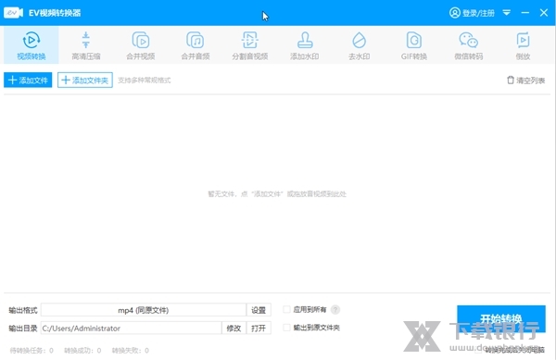Click the help icon beside 应用到所有
This screenshot has width=556, height=360.
point(335,310)
